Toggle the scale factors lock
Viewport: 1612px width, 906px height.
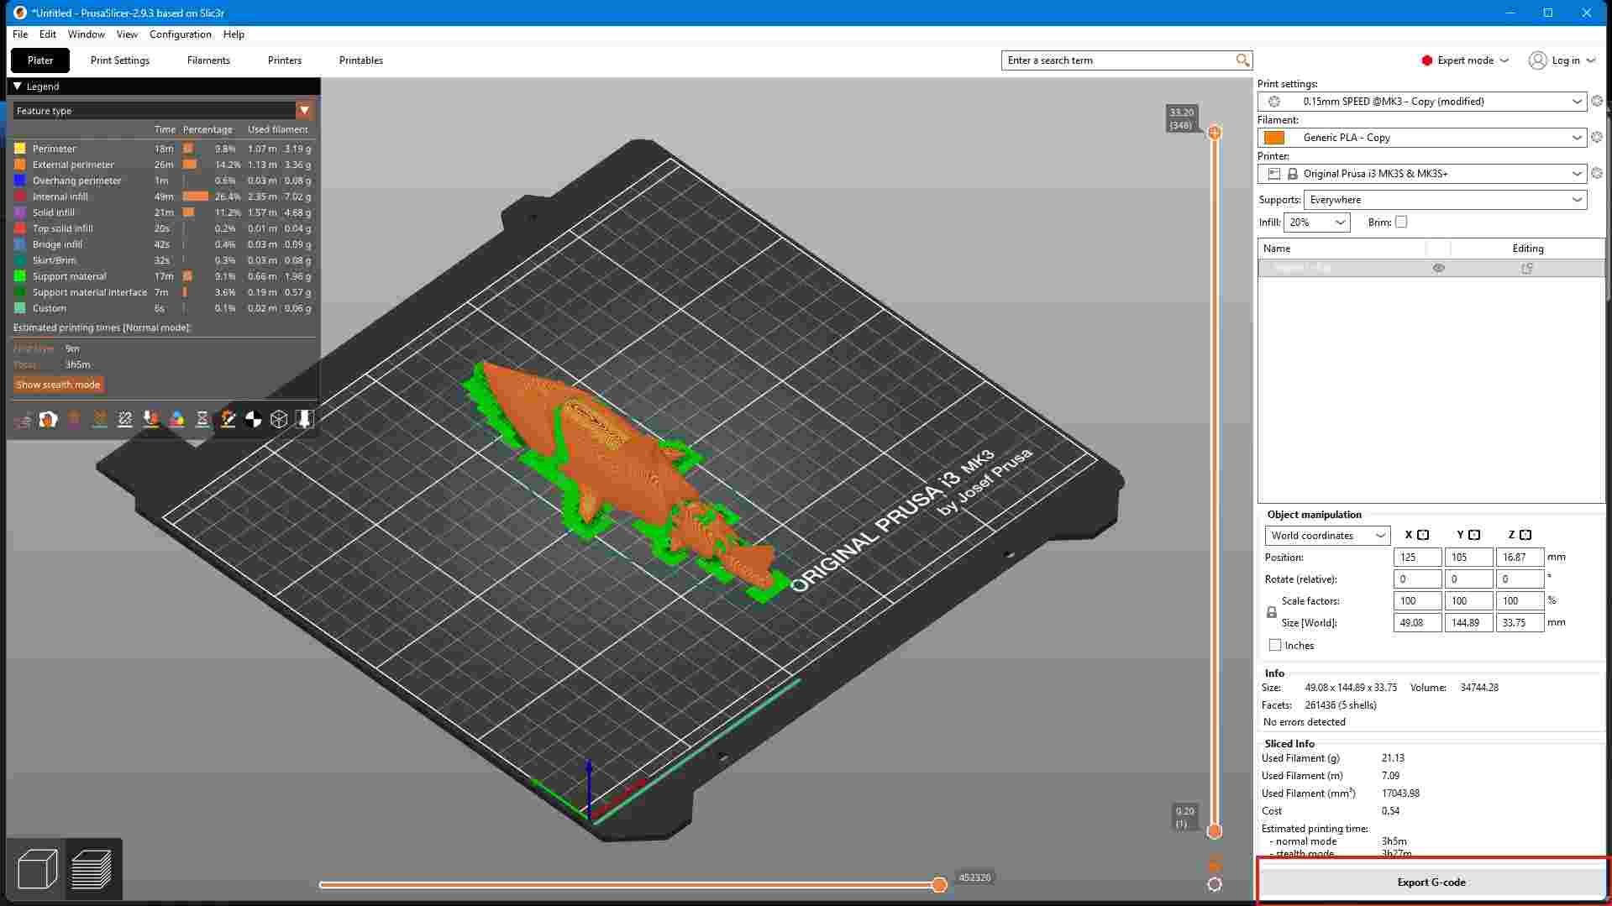[1272, 612]
